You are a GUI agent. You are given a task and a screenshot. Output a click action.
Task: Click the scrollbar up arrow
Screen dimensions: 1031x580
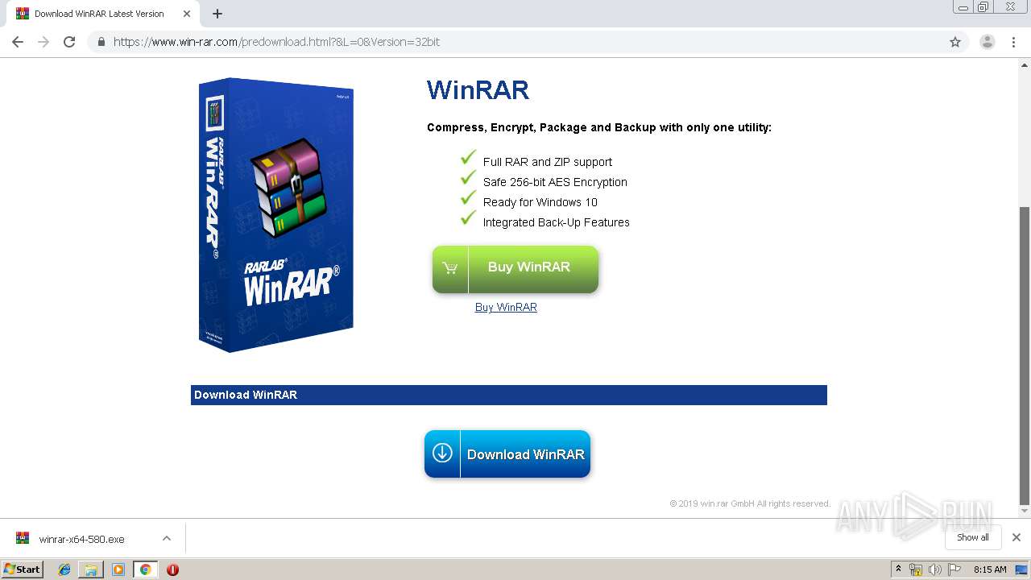tap(1025, 65)
